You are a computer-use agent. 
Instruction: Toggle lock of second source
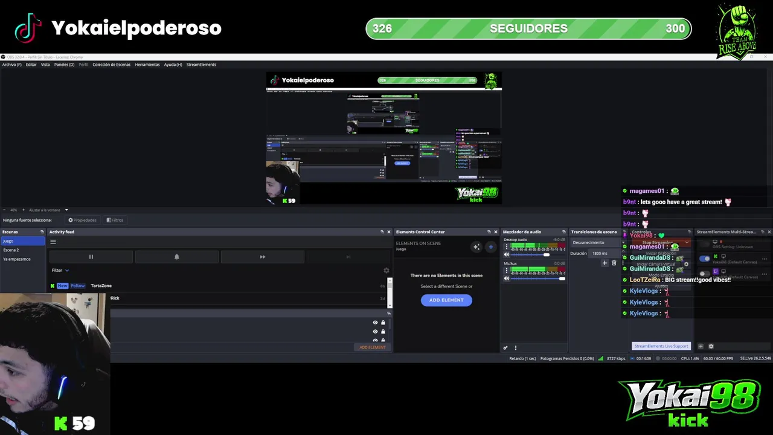click(x=383, y=332)
